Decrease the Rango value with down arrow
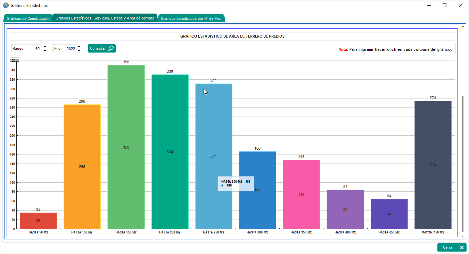The width and height of the screenshot is (469, 254). click(45, 51)
